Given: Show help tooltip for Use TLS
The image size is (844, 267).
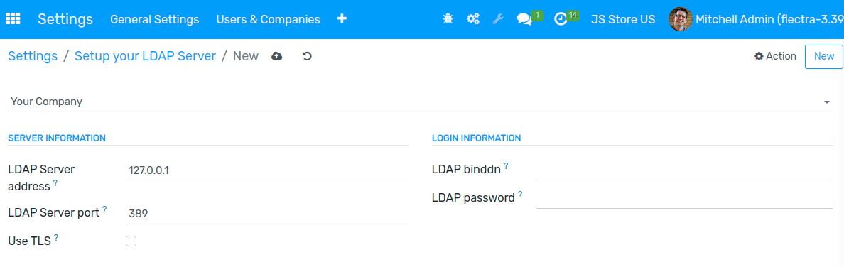Looking at the screenshot, I should tap(56, 238).
